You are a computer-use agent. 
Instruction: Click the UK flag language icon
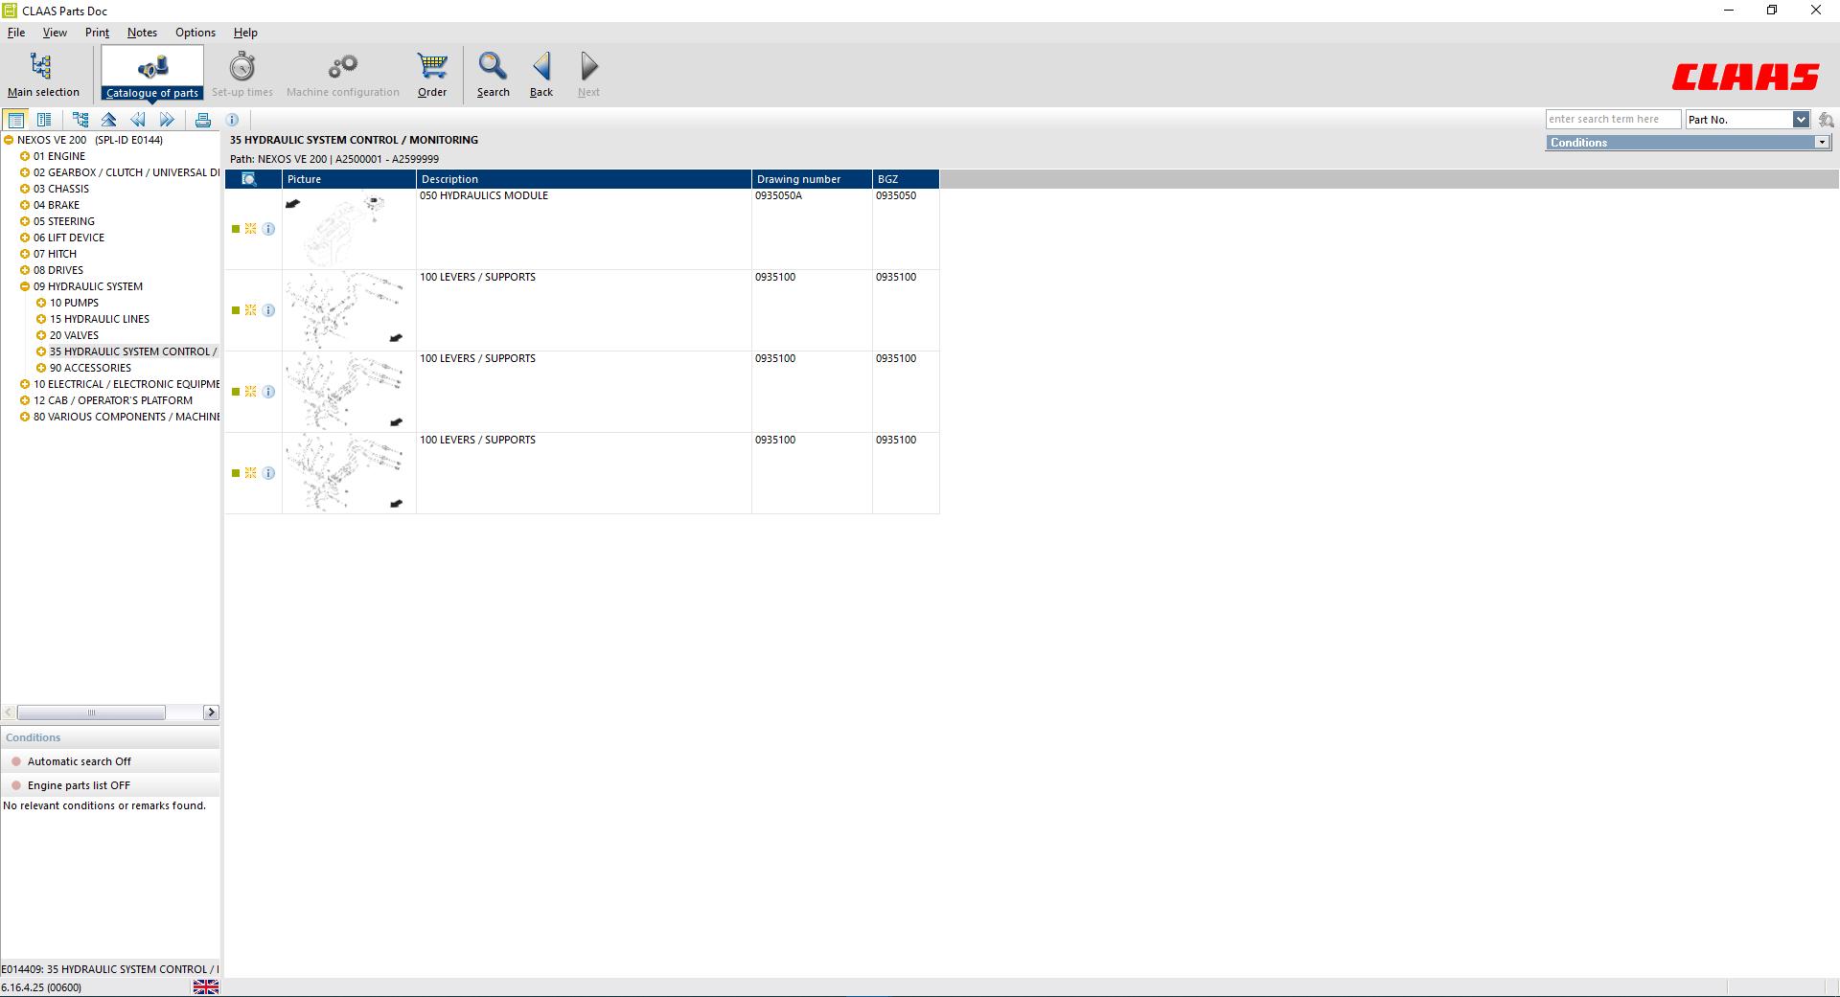[x=206, y=986]
